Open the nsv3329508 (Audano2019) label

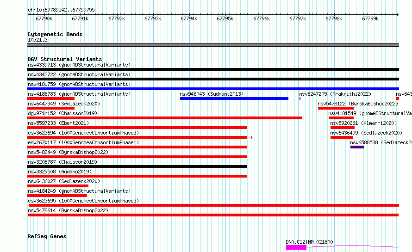[x=60, y=172]
